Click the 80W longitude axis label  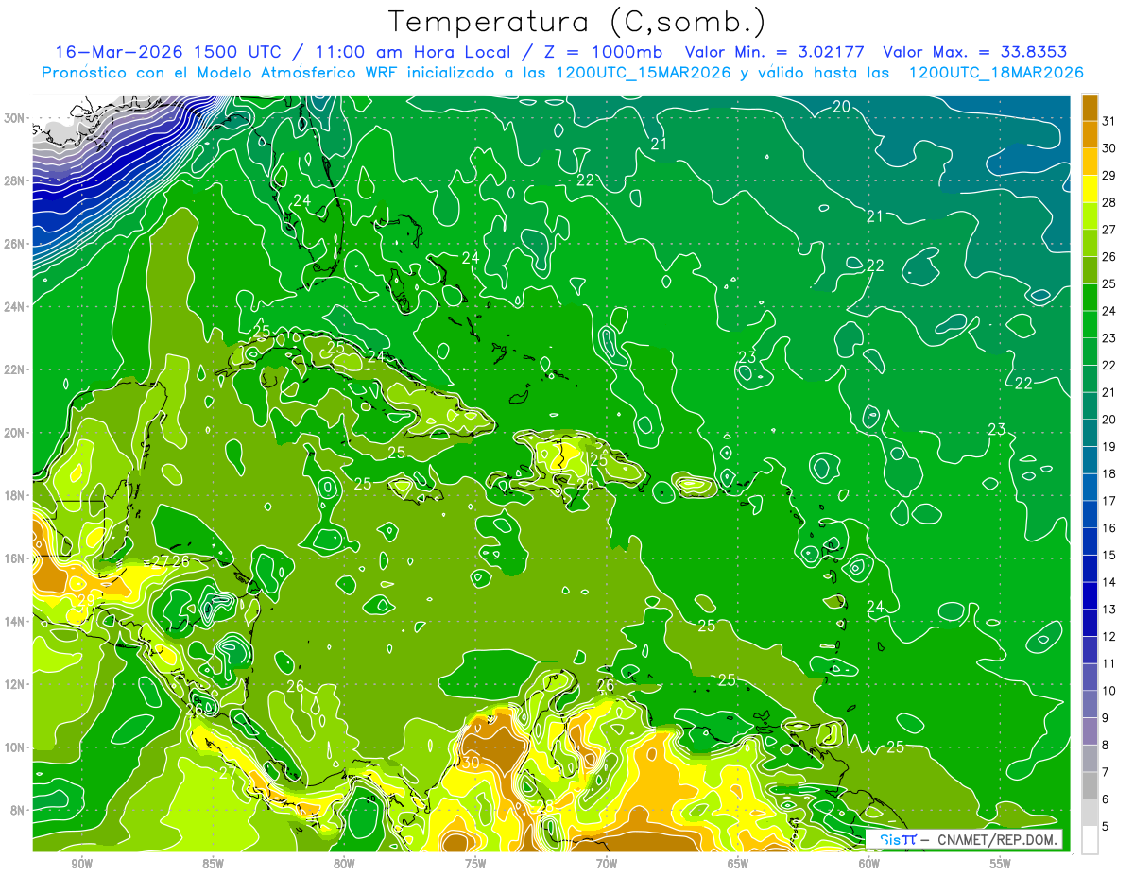(344, 865)
